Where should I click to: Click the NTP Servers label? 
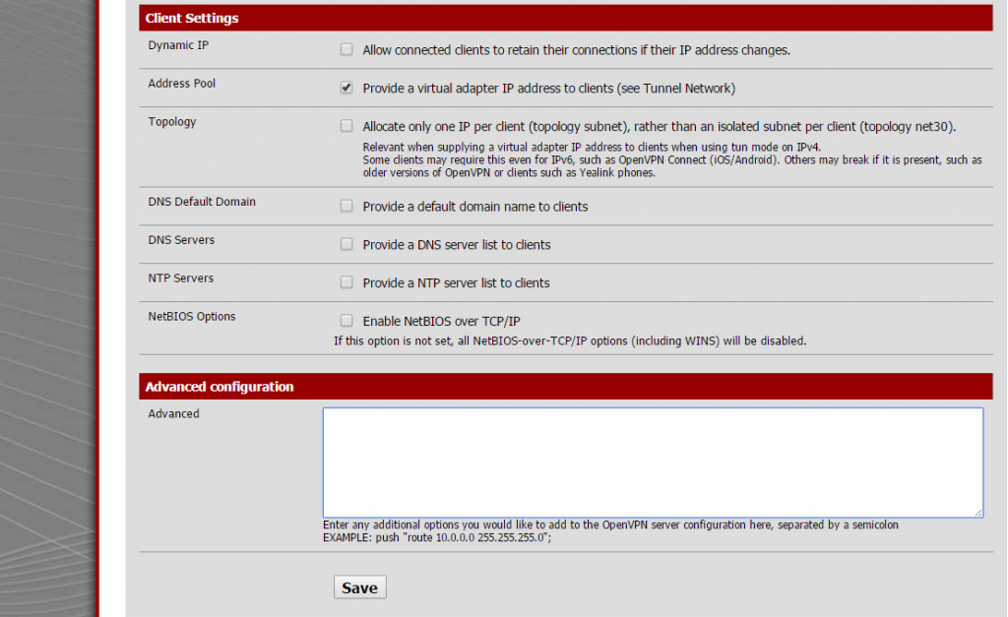click(181, 278)
